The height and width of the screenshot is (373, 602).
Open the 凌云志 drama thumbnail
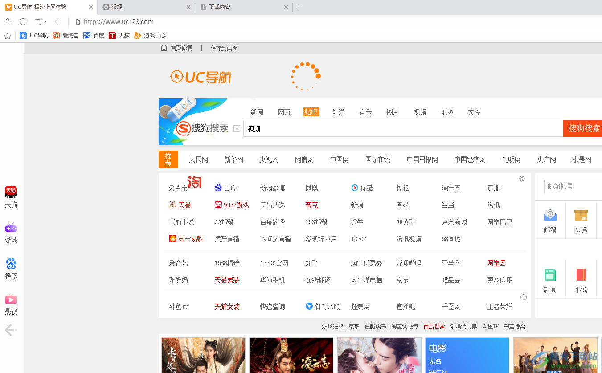point(291,355)
